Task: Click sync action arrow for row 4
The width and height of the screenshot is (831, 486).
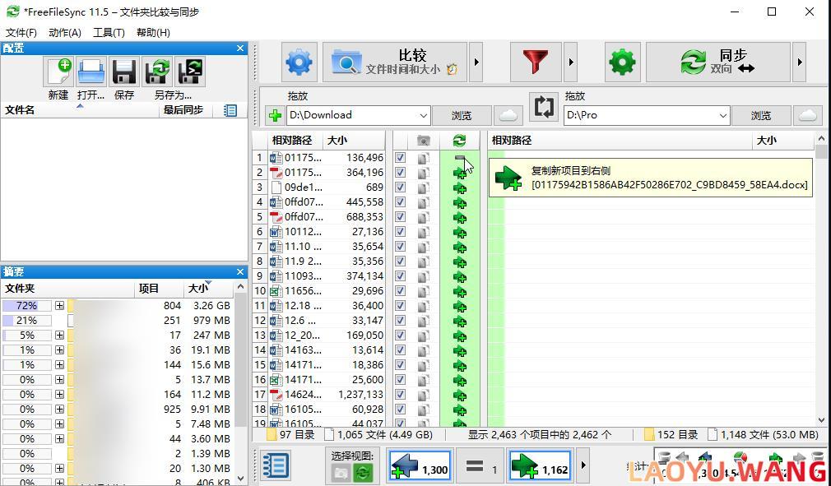Action: click(459, 202)
